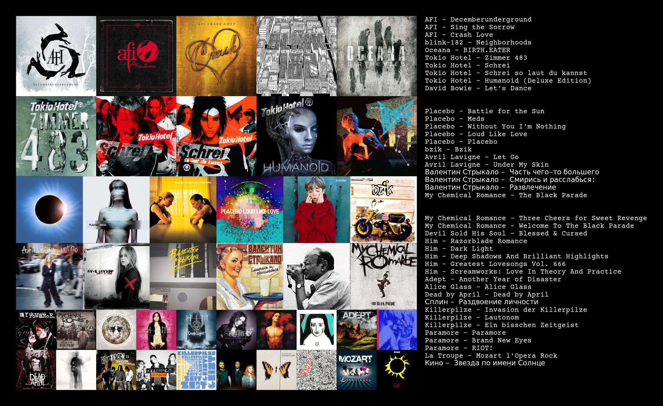Click the AFI Decemberunderground rabbits album cover
This screenshot has width=663, height=406.
pyautogui.click(x=56, y=56)
